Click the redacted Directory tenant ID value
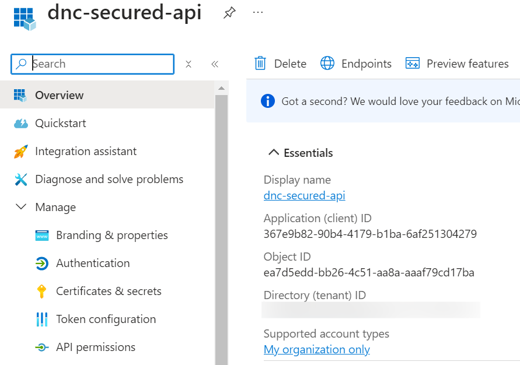The height and width of the screenshot is (365, 520). (371, 310)
